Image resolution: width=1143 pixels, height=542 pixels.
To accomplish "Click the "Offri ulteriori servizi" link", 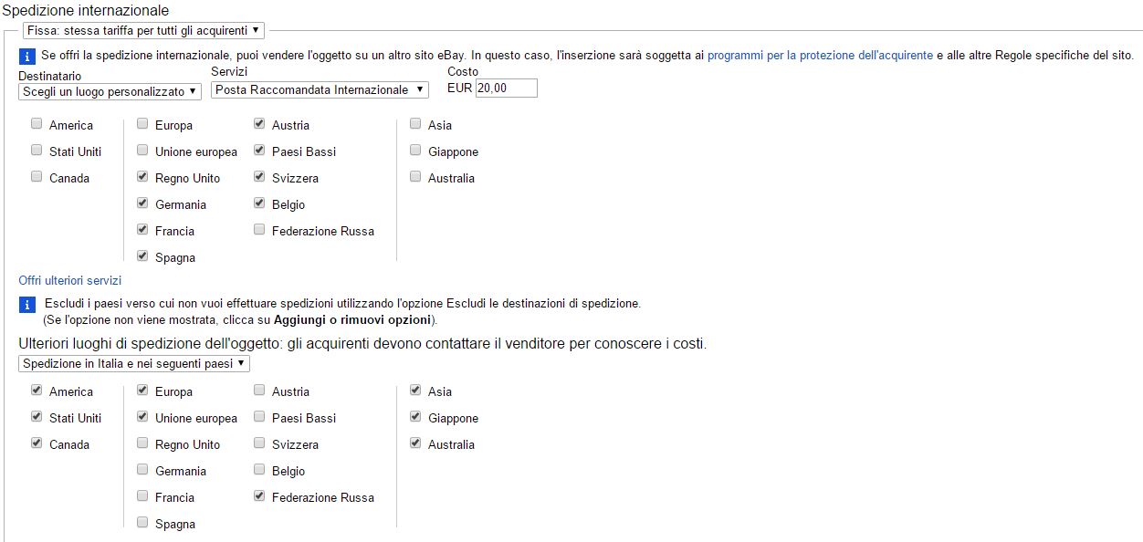I will point(70,280).
